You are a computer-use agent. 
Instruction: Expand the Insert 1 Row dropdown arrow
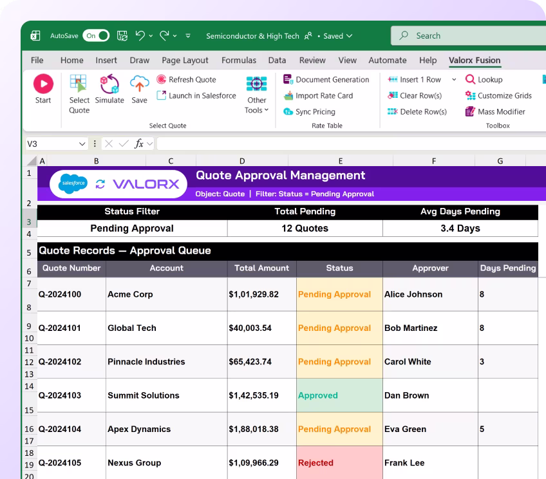click(x=454, y=80)
